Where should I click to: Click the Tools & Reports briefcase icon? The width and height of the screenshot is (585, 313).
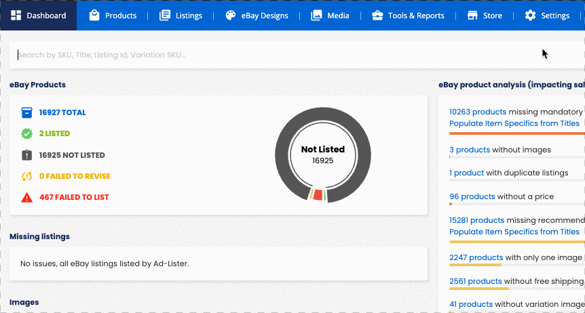[377, 16]
